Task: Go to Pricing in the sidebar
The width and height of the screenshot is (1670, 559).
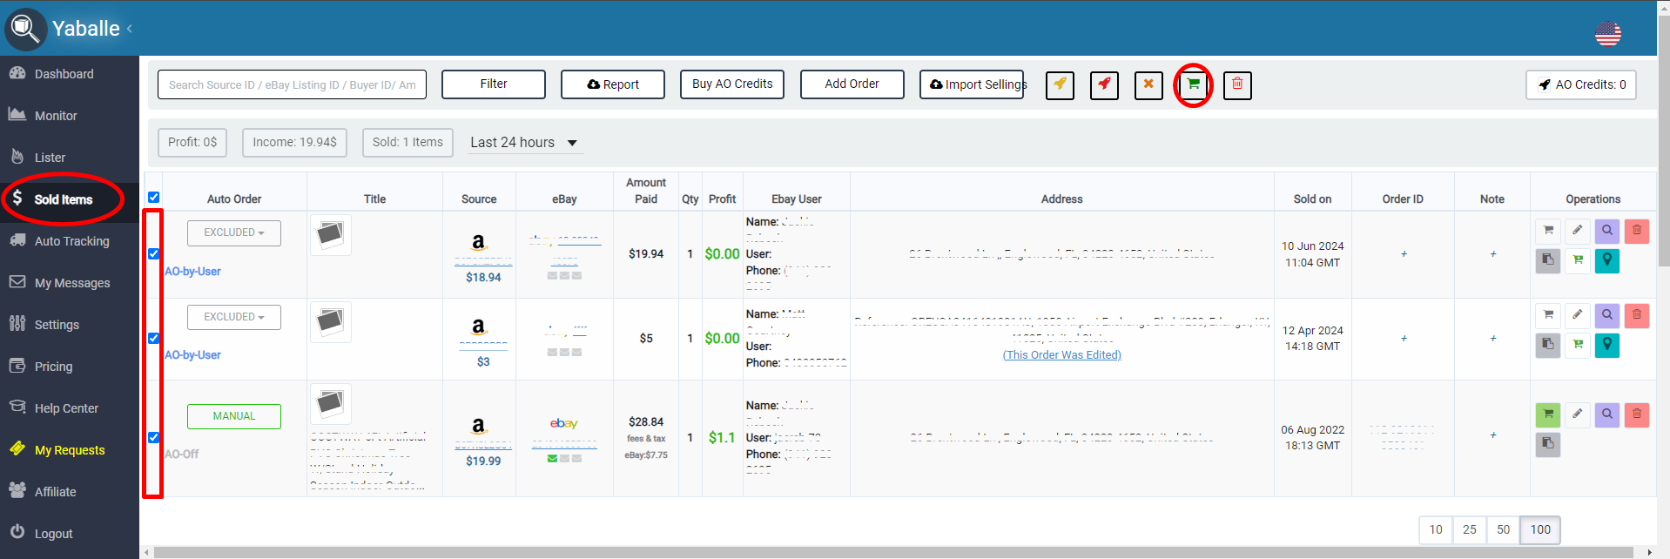Action: pyautogui.click(x=53, y=367)
